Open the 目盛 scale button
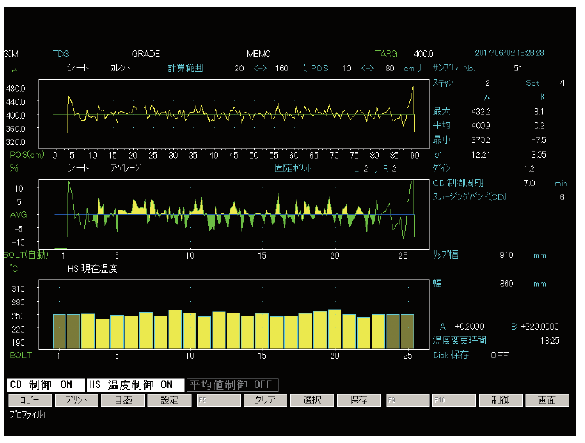The width and height of the screenshot is (585, 443). [x=123, y=400]
